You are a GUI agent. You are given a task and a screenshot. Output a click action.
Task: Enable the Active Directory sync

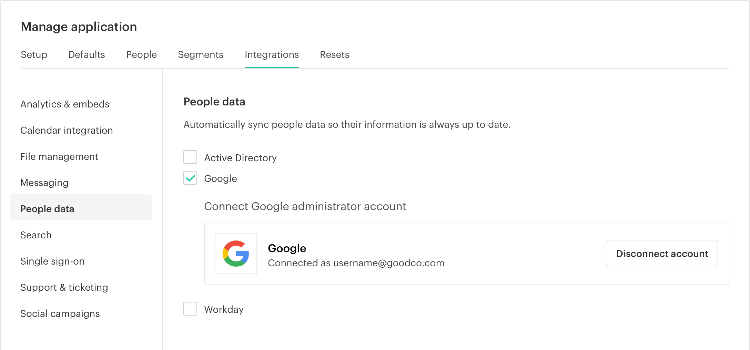[190, 157]
